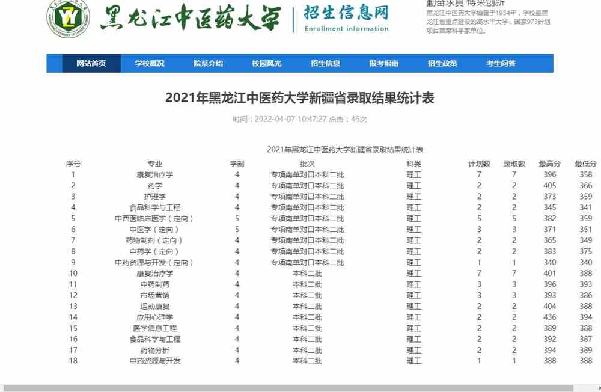Select lowest score 375 for 中药学（定向）
Screen dimensions: 601x392
coord(585,252)
